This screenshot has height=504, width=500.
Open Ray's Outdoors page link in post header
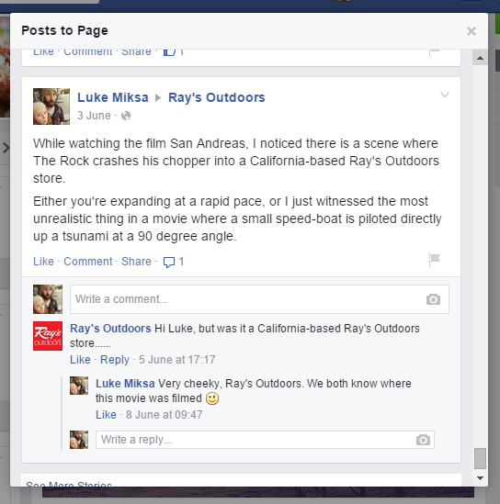(217, 97)
